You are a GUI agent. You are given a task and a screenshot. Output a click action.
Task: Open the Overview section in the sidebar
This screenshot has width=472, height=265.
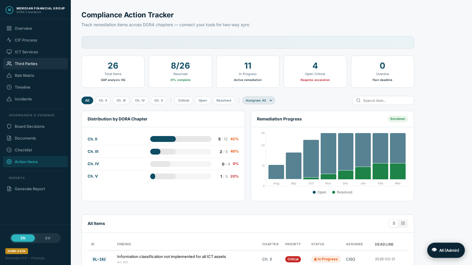(23, 28)
